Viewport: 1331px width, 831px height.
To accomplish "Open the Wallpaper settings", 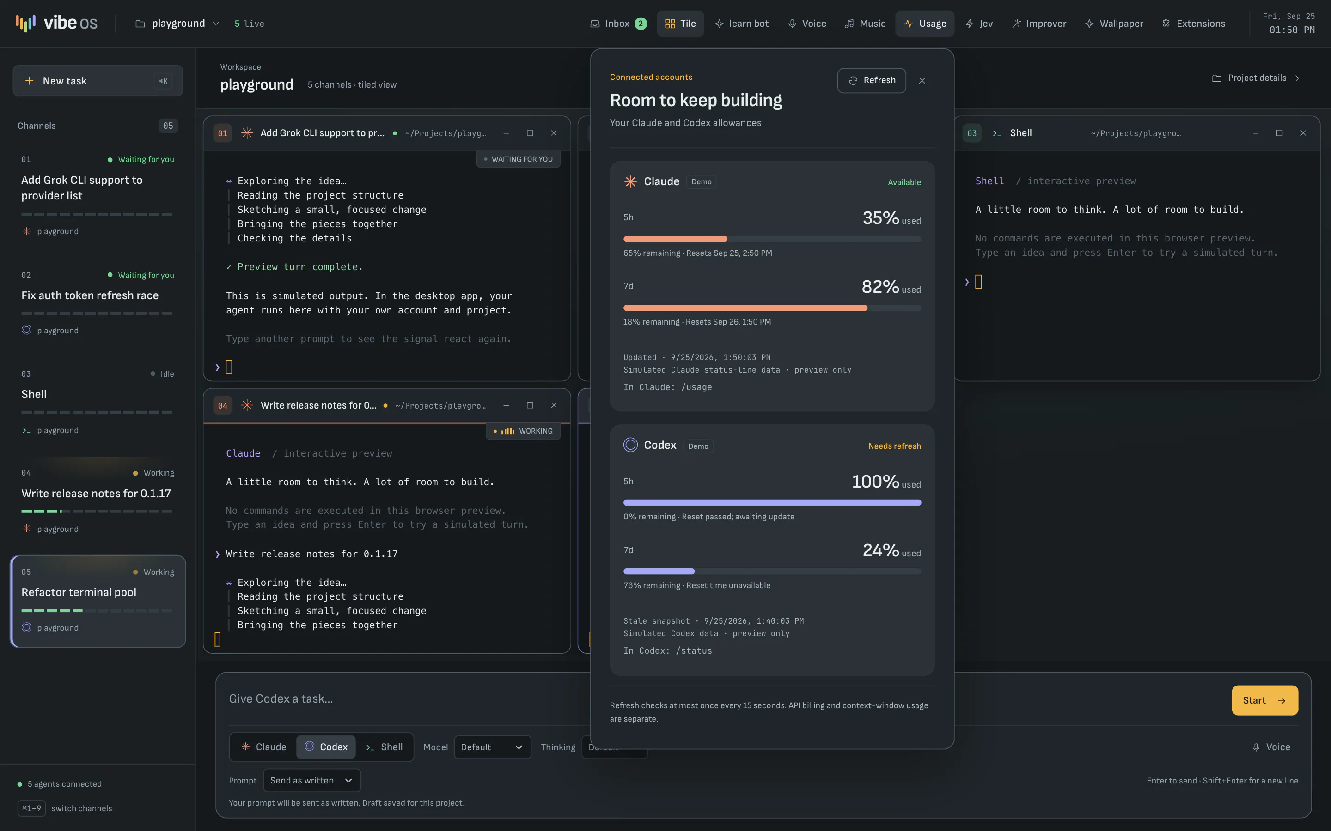I will [x=1114, y=24].
